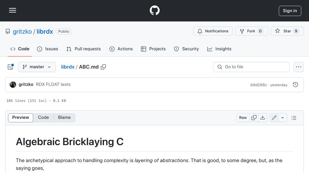
Task: View file commit history clock icon
Action: [295, 85]
